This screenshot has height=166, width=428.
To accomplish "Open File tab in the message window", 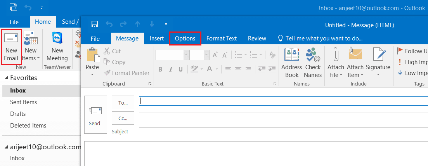I will click(x=95, y=39).
